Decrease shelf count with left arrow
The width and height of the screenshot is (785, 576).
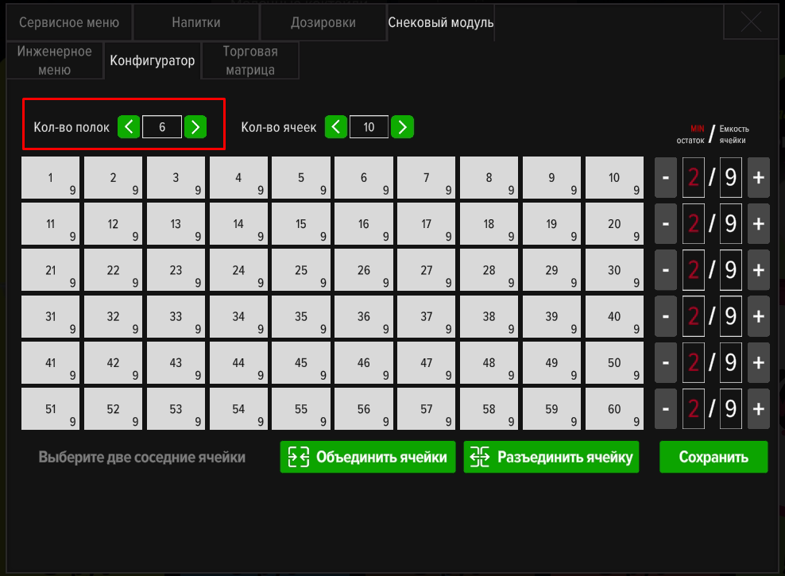tap(129, 126)
